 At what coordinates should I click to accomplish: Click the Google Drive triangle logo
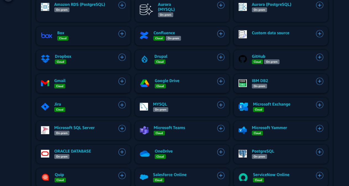(144, 83)
